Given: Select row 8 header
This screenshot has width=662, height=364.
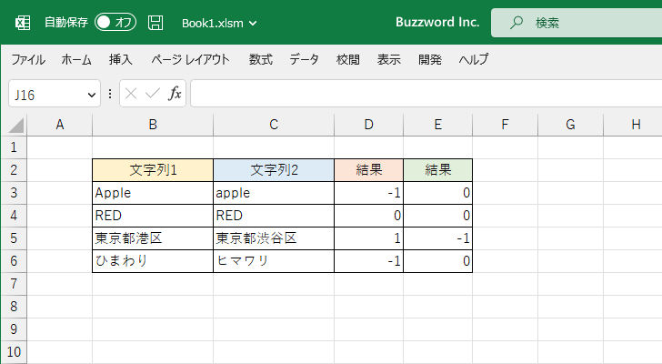Looking at the screenshot, I should coord(14,307).
